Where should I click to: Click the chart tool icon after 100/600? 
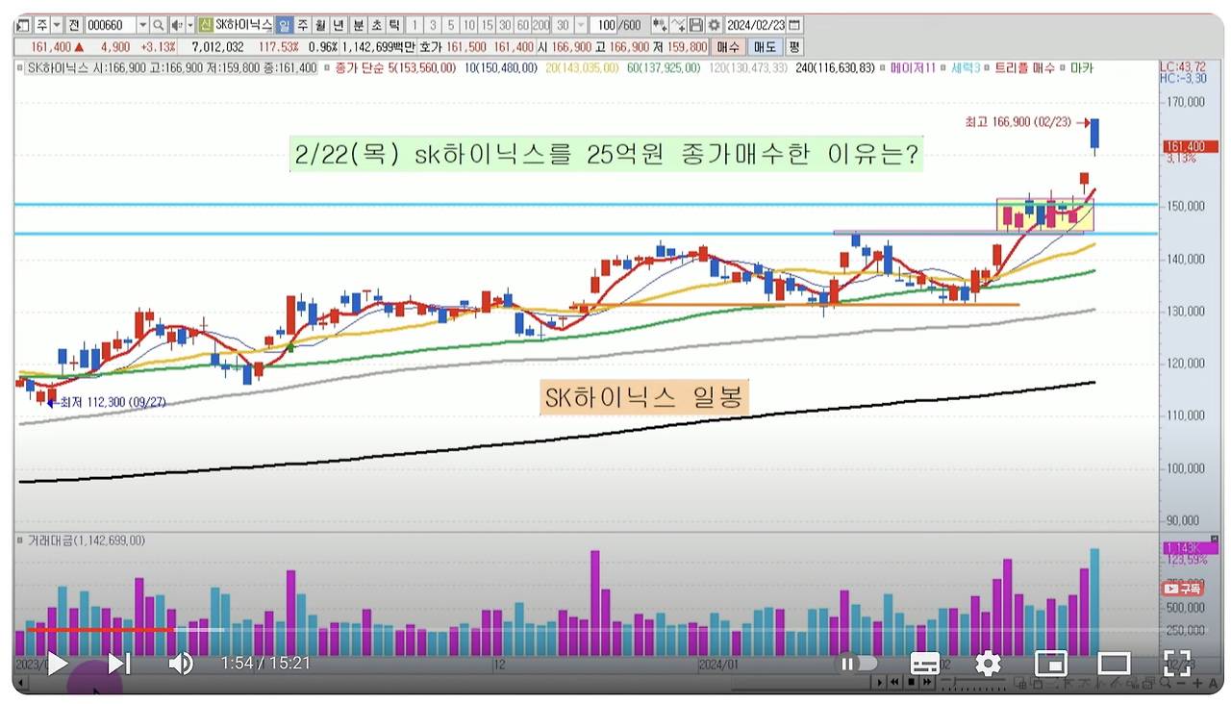tap(660, 25)
